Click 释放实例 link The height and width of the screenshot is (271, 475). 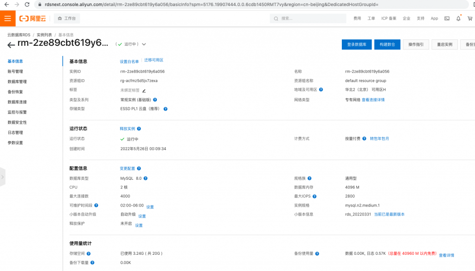tap(127, 129)
